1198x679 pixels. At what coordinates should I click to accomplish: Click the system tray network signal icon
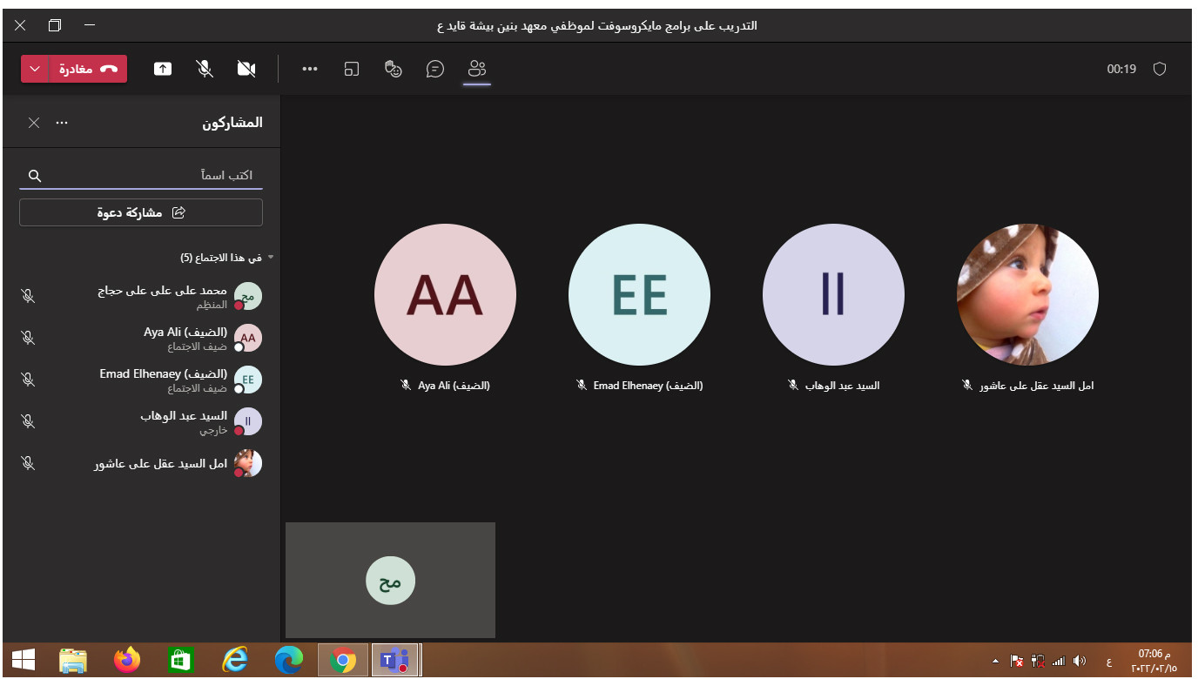(x=1059, y=662)
